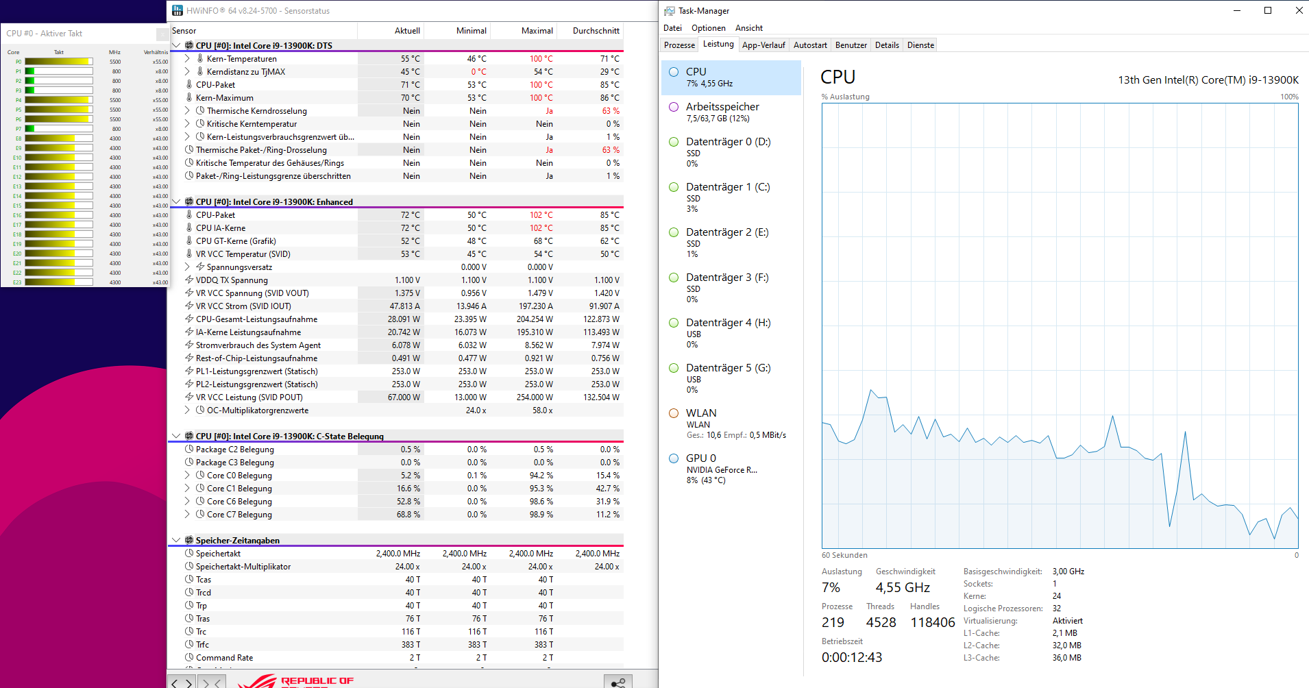
Task: Open the Optionen menu in Task-Manager
Action: 708,28
